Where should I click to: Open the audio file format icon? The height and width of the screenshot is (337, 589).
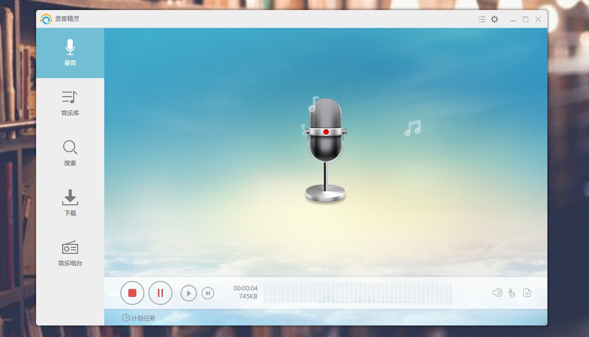click(x=527, y=293)
